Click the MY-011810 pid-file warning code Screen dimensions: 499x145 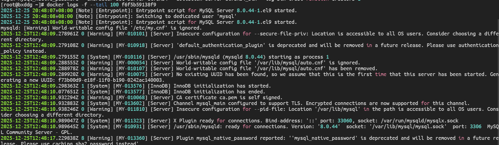click(x=132, y=109)
